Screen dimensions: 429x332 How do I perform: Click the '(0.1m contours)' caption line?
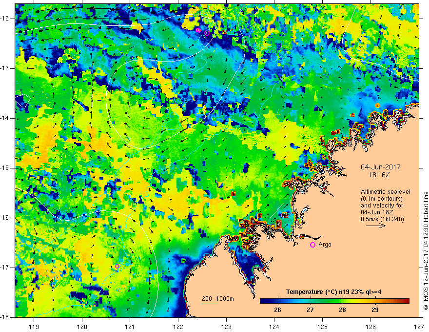pyautogui.click(x=381, y=199)
